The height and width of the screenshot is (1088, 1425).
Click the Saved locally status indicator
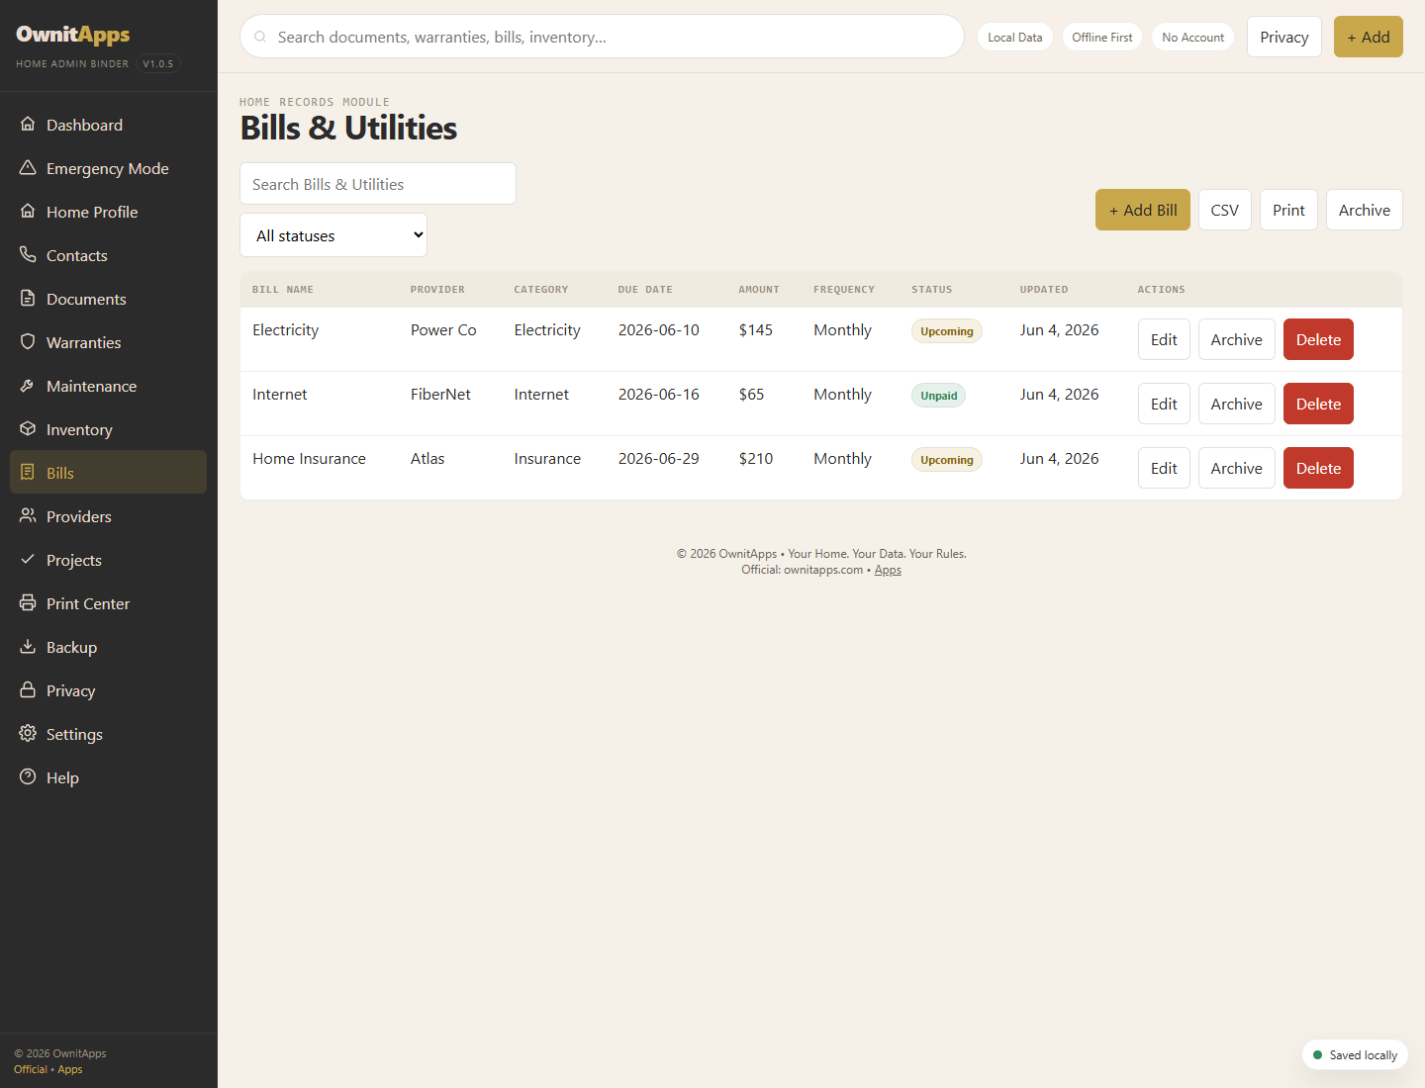point(1355,1055)
